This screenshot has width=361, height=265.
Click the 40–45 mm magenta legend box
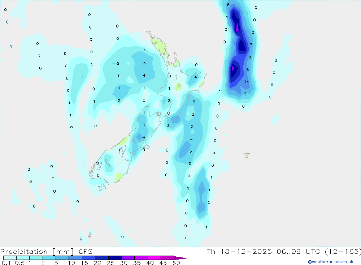[154, 258]
